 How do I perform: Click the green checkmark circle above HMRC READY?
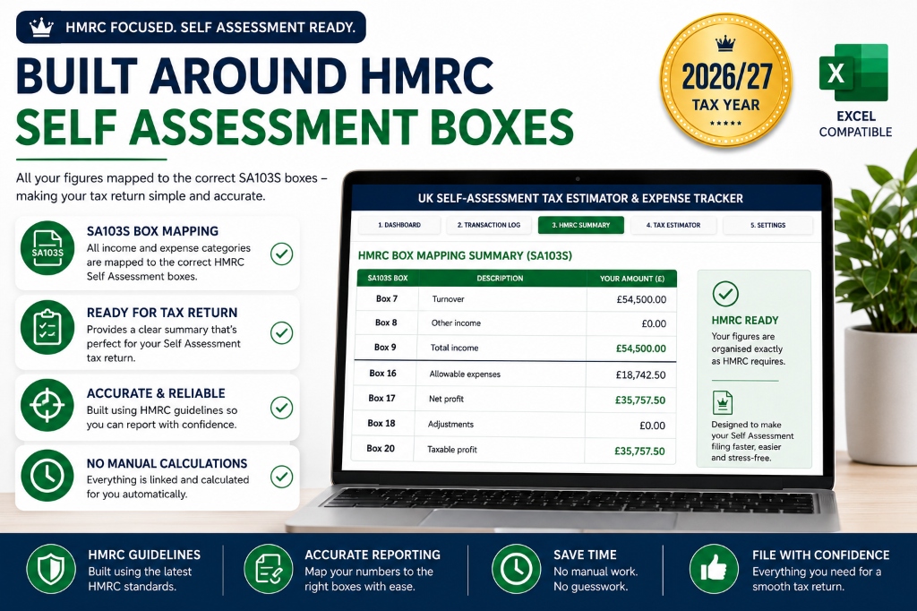click(725, 294)
